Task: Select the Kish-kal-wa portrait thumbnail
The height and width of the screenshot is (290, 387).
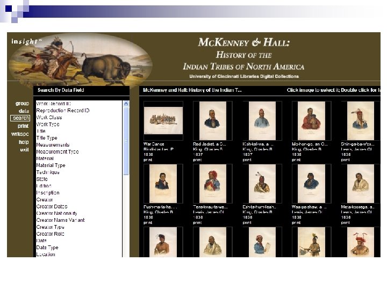Action: [x=262, y=121]
